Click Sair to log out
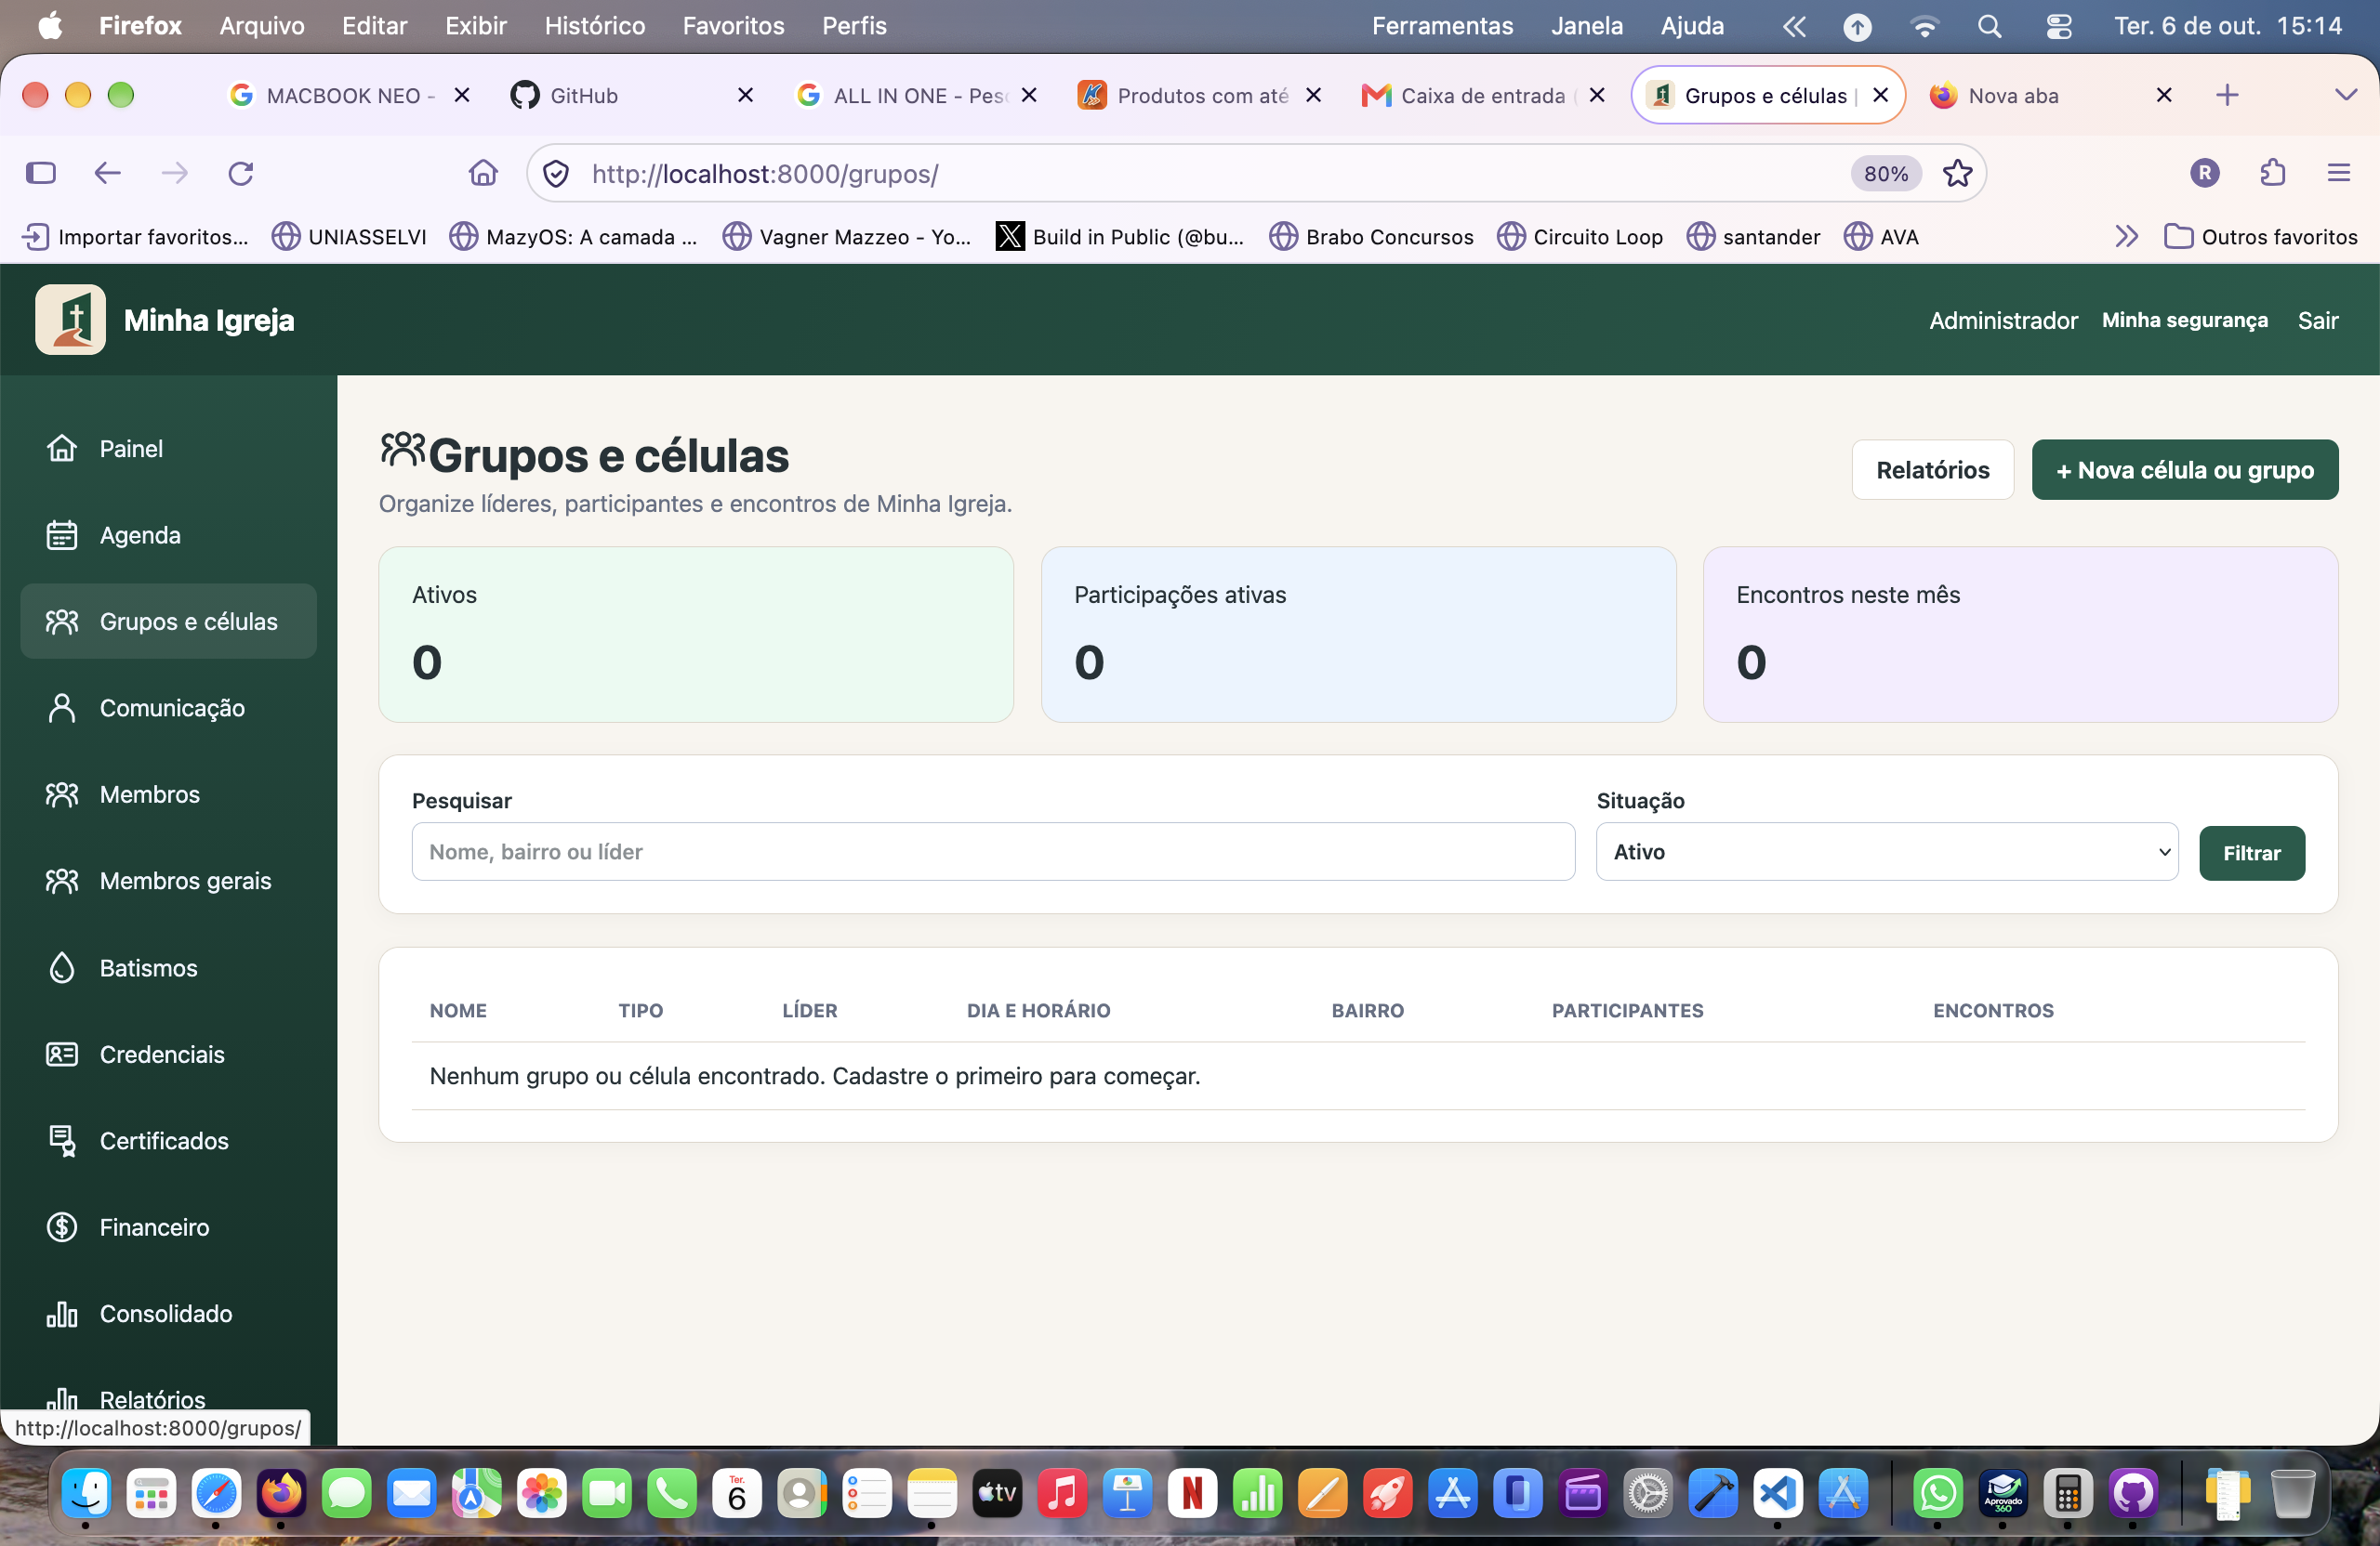 2317,320
